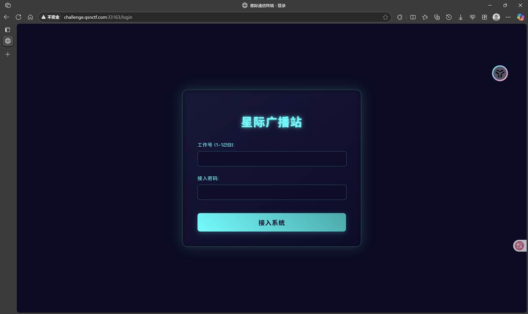View browsing History
Image resolution: width=528 pixels, height=314 pixels.
(x=449, y=17)
